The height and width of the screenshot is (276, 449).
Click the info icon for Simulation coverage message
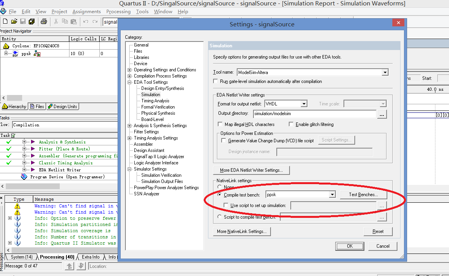click(17, 231)
